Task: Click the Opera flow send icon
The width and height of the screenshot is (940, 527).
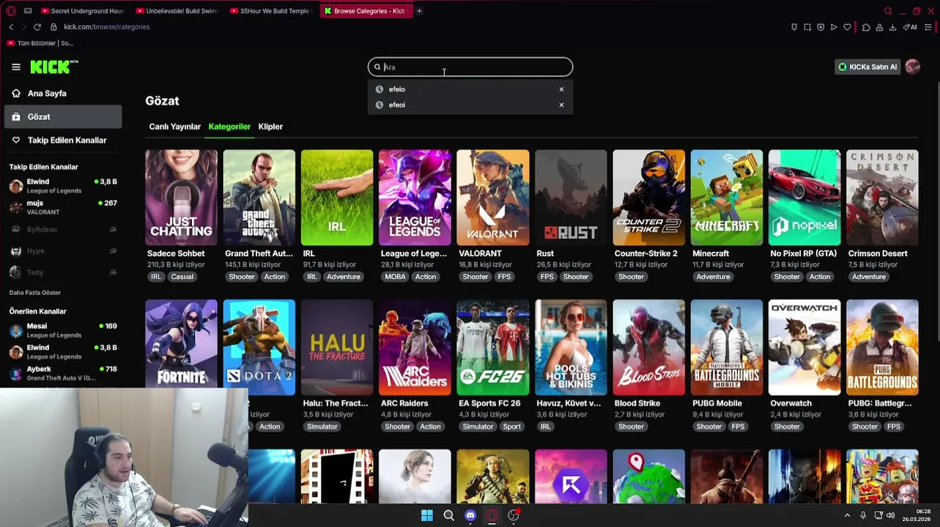Action: (x=834, y=27)
